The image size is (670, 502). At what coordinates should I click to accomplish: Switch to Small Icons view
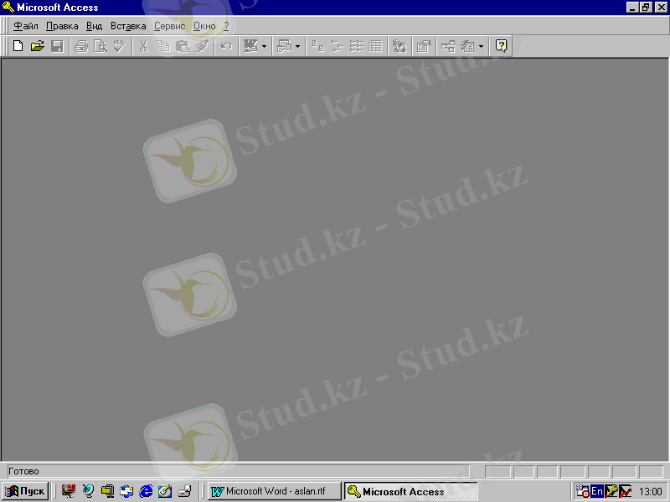(337, 46)
